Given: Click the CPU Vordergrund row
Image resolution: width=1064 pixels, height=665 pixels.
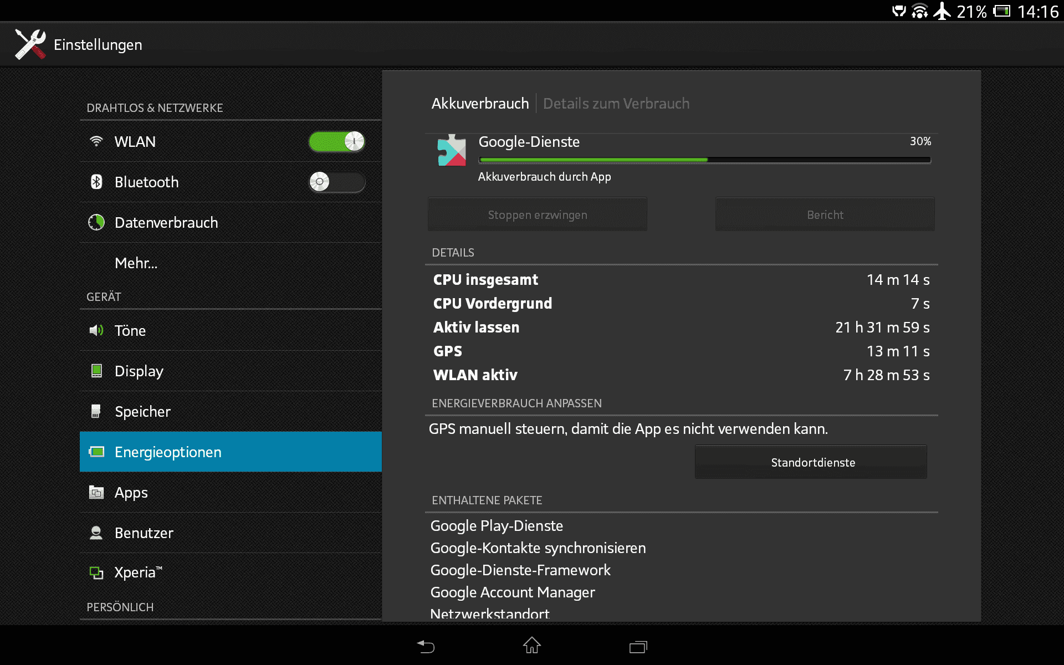Looking at the screenshot, I should (x=682, y=304).
